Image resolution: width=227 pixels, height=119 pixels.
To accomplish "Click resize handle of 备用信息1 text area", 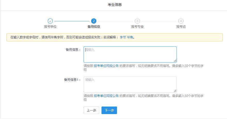I will (175, 91).
